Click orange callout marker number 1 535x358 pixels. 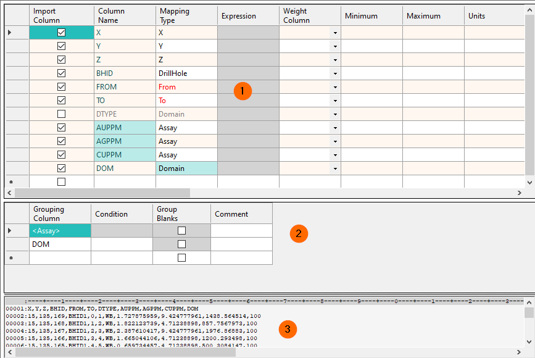(243, 91)
